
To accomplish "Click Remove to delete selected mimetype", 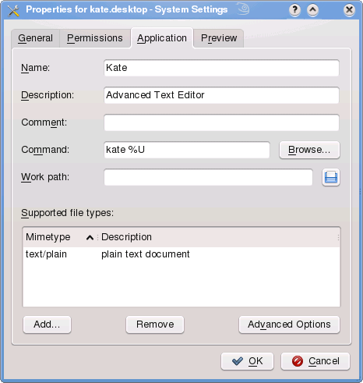I will coord(155,324).
